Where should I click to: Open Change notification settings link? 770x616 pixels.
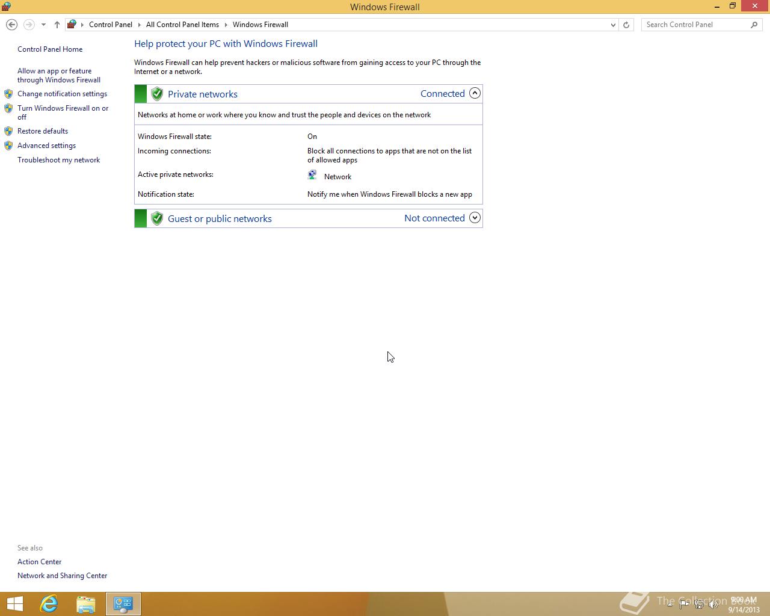62,94
